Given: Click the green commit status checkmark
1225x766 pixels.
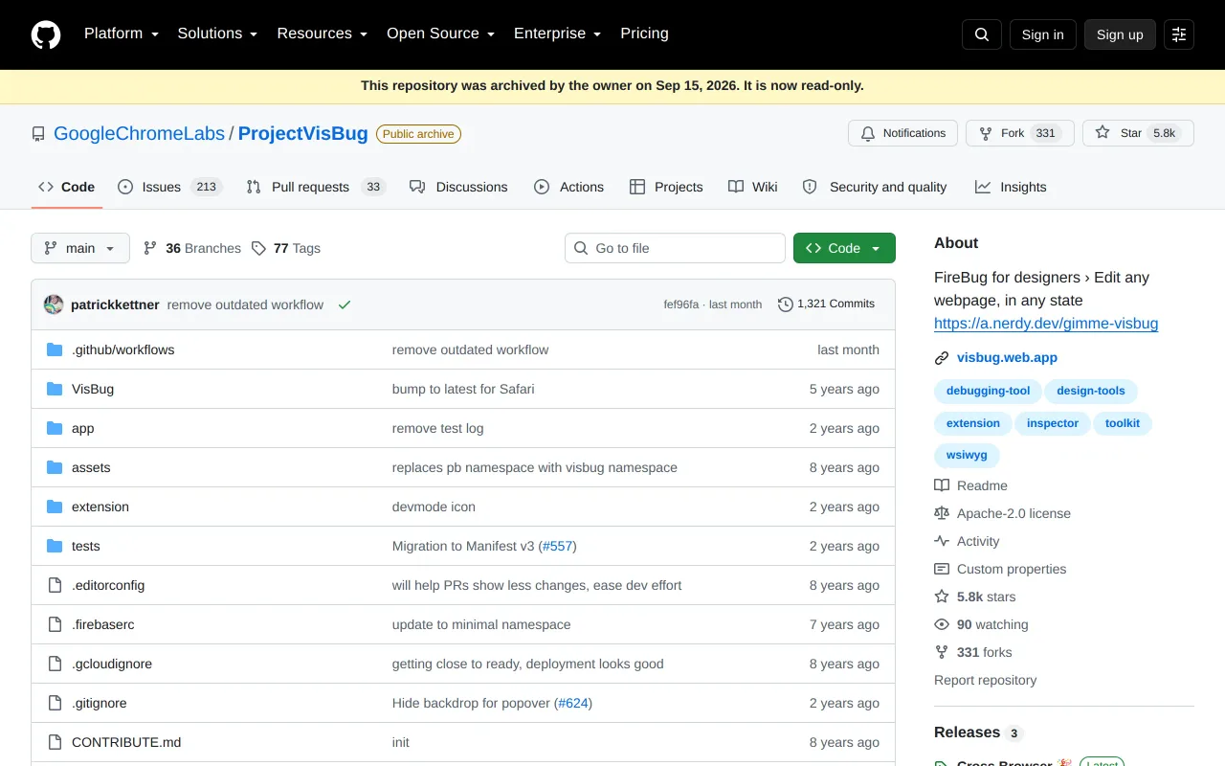Looking at the screenshot, I should 345,304.
